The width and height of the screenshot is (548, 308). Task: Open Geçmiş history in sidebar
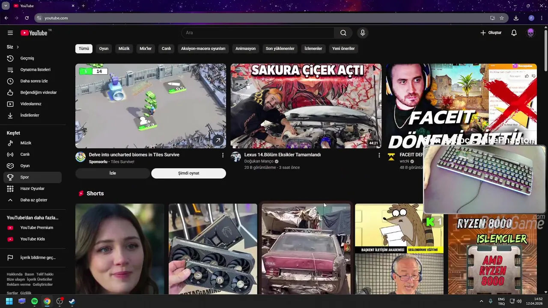click(x=33, y=58)
